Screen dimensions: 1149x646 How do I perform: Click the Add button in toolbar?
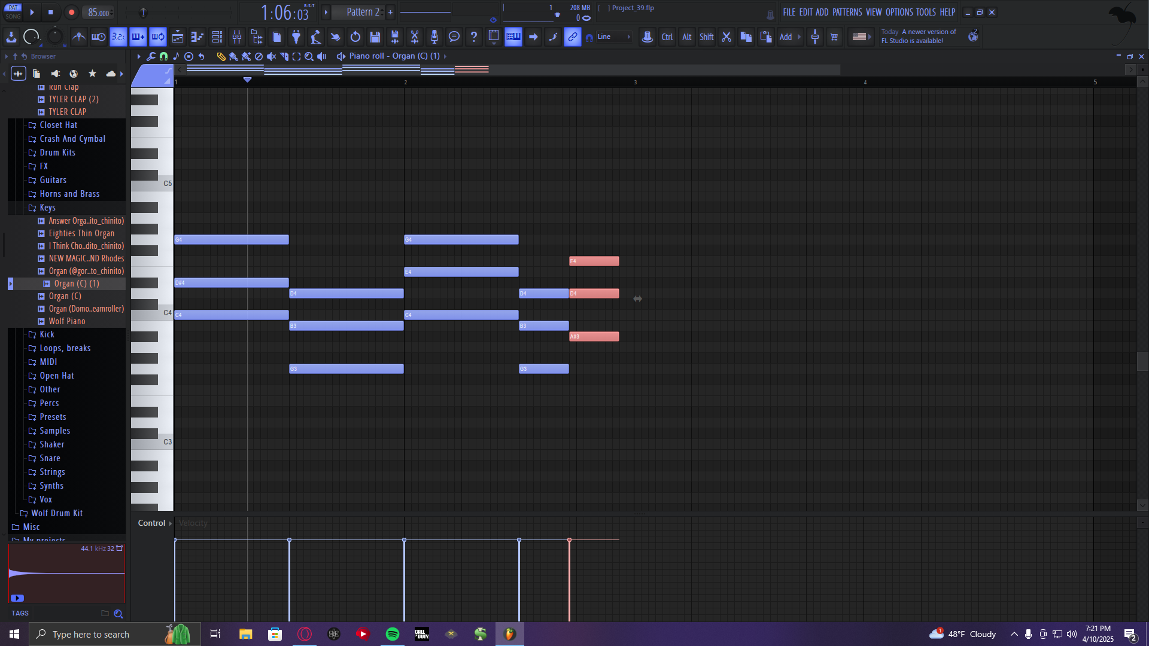coord(786,37)
